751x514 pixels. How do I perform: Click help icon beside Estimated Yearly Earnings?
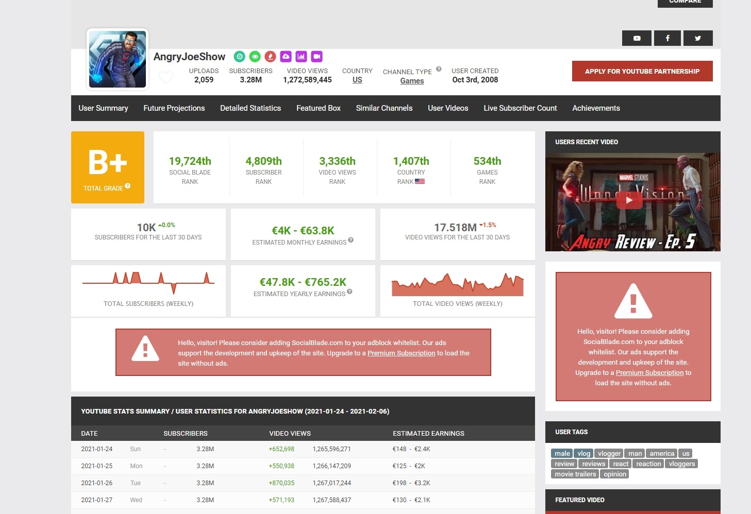click(x=349, y=292)
